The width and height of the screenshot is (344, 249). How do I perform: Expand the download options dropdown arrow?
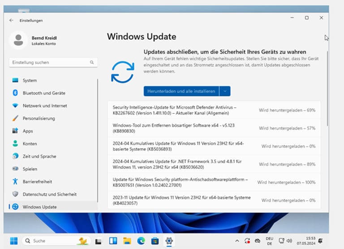pyautogui.click(x=225, y=91)
